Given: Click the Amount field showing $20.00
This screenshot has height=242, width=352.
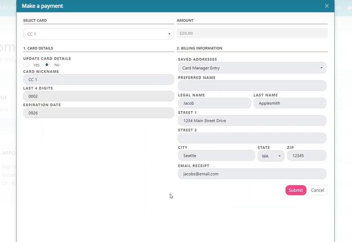Looking at the screenshot, I should pyautogui.click(x=252, y=33).
